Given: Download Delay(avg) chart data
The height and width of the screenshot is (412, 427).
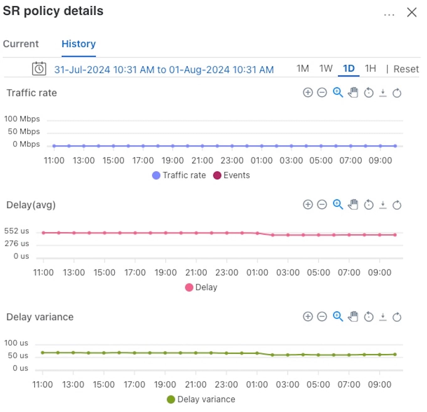Looking at the screenshot, I should coord(383,205).
